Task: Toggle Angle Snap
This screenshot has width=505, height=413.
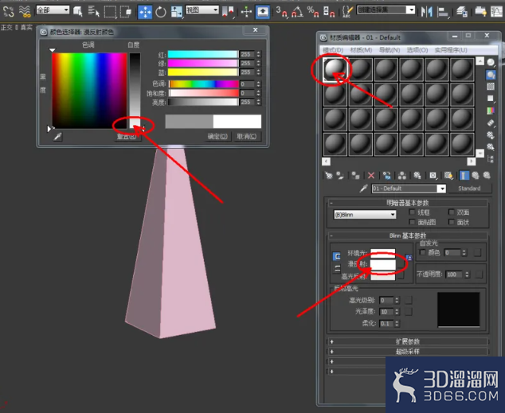Action: pos(297,12)
